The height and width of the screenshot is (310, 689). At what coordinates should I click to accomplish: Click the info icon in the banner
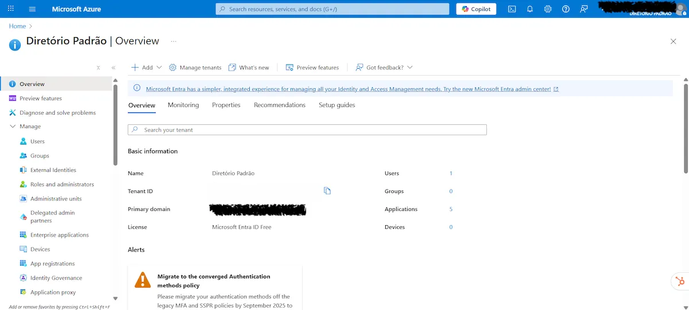point(137,88)
